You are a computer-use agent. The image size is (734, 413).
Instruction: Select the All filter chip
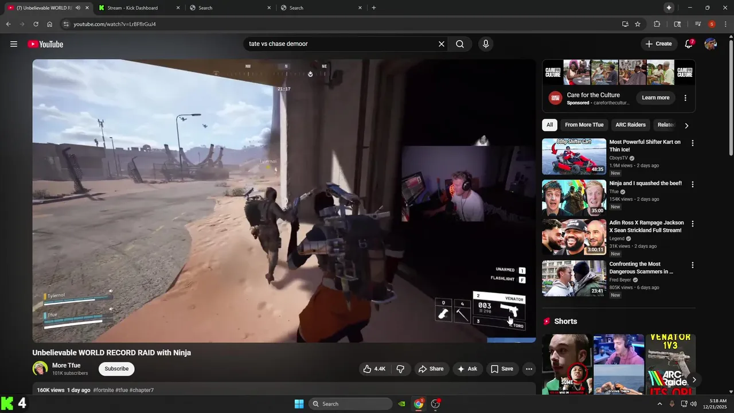(x=549, y=125)
